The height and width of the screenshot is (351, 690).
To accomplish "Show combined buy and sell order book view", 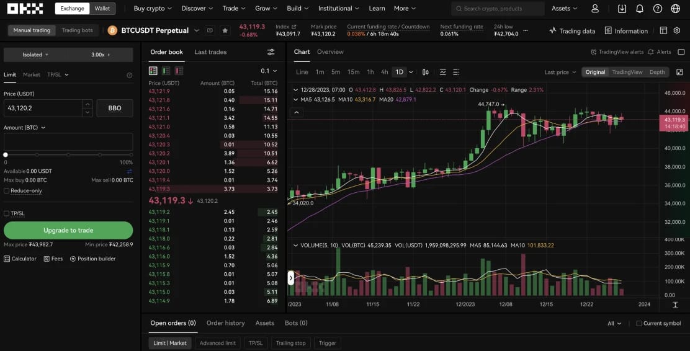I will 153,71.
